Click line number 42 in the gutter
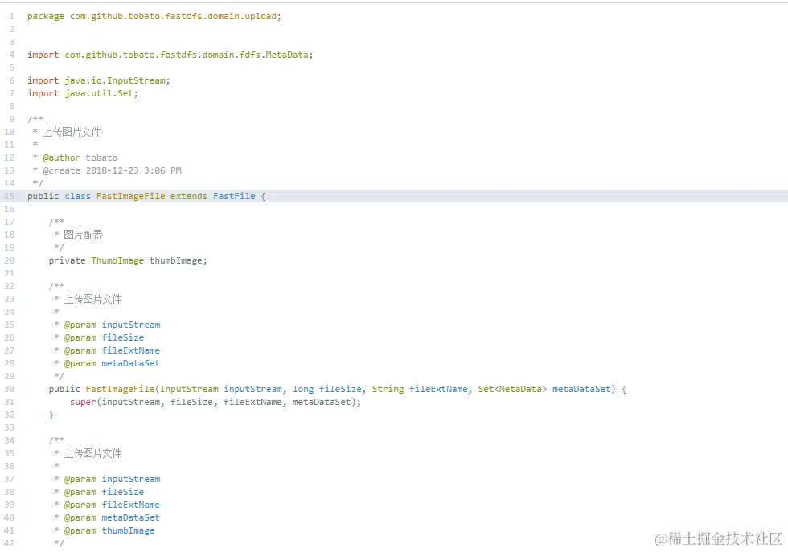The image size is (788, 552). (9, 543)
